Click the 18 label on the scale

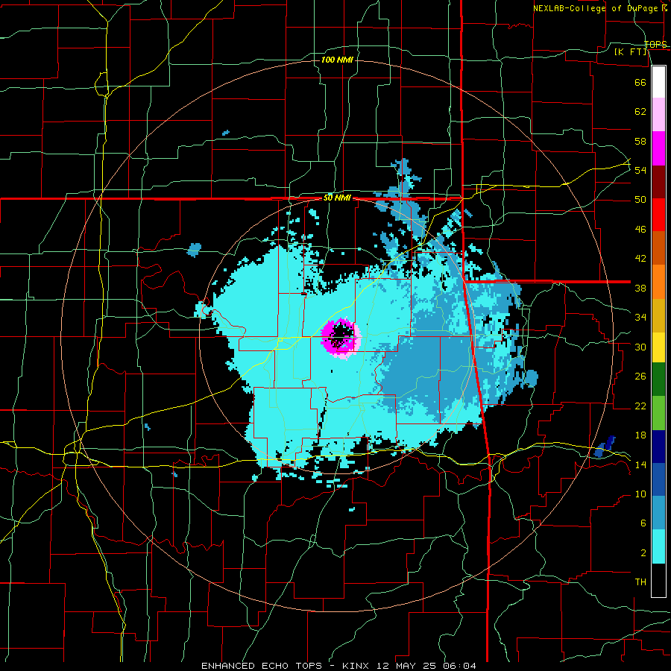click(640, 435)
